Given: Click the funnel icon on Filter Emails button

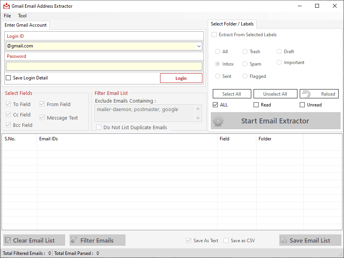Looking at the screenshot, I should coord(73,240).
